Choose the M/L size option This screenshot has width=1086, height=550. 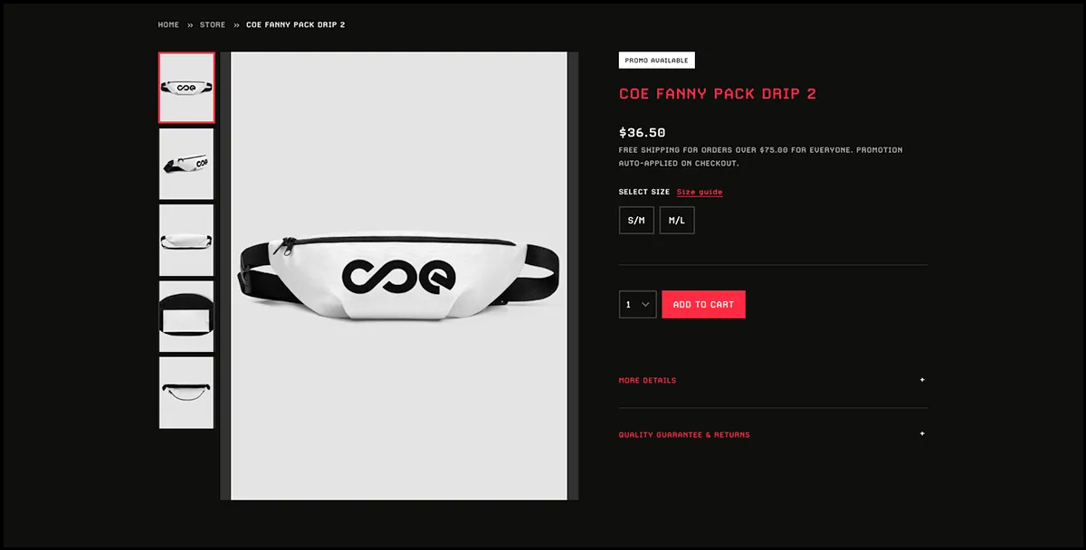(x=677, y=221)
